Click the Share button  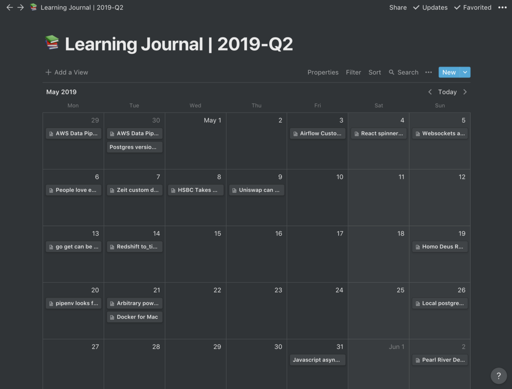pos(398,8)
